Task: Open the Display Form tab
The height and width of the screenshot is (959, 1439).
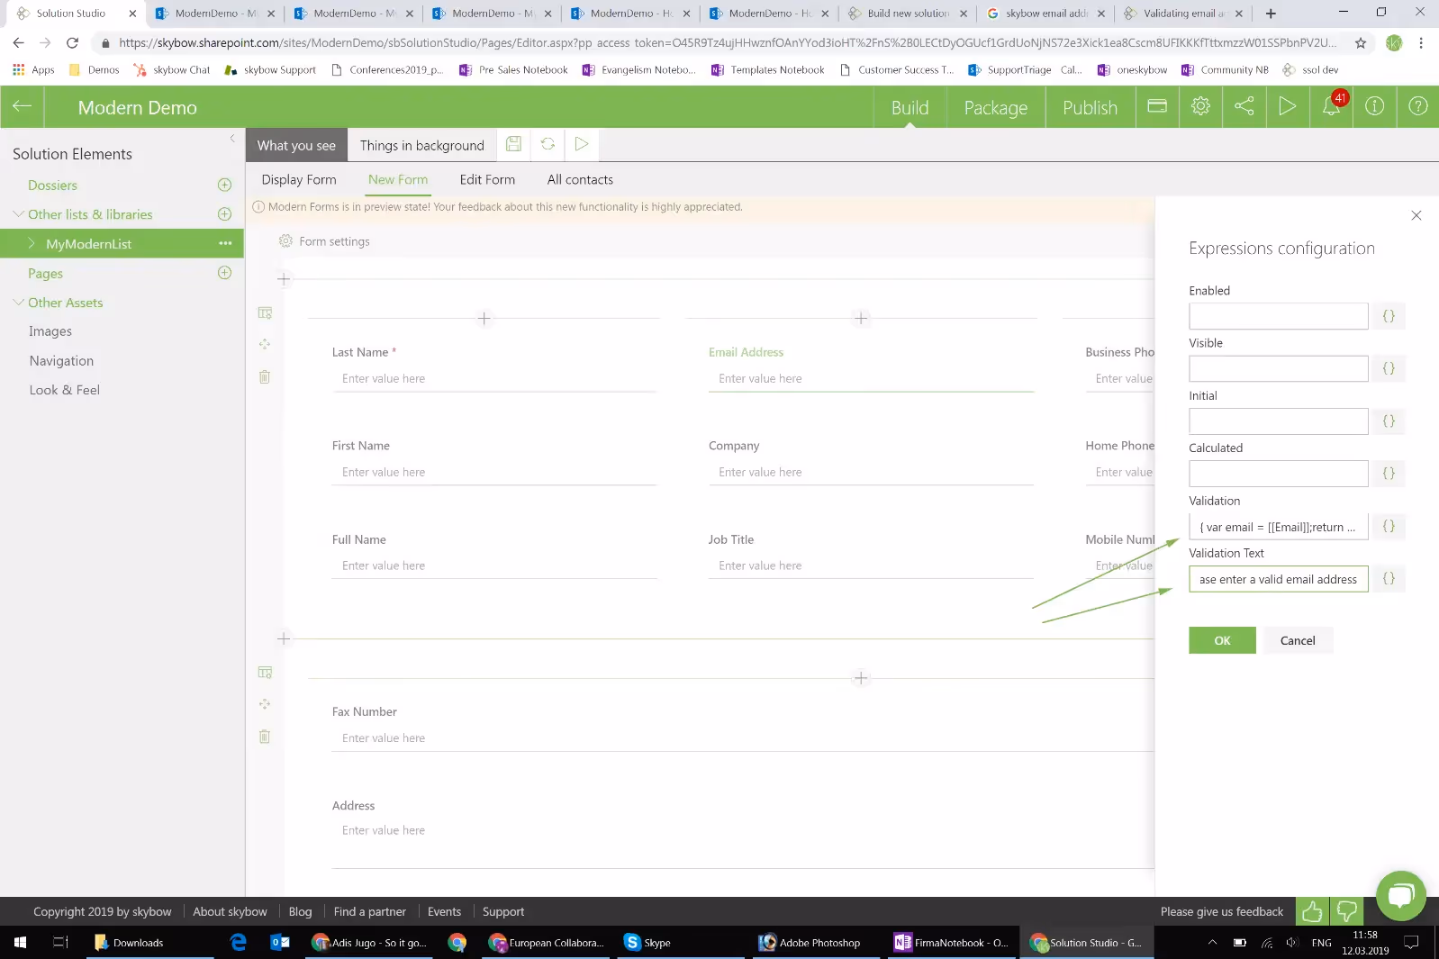Action: [299, 179]
